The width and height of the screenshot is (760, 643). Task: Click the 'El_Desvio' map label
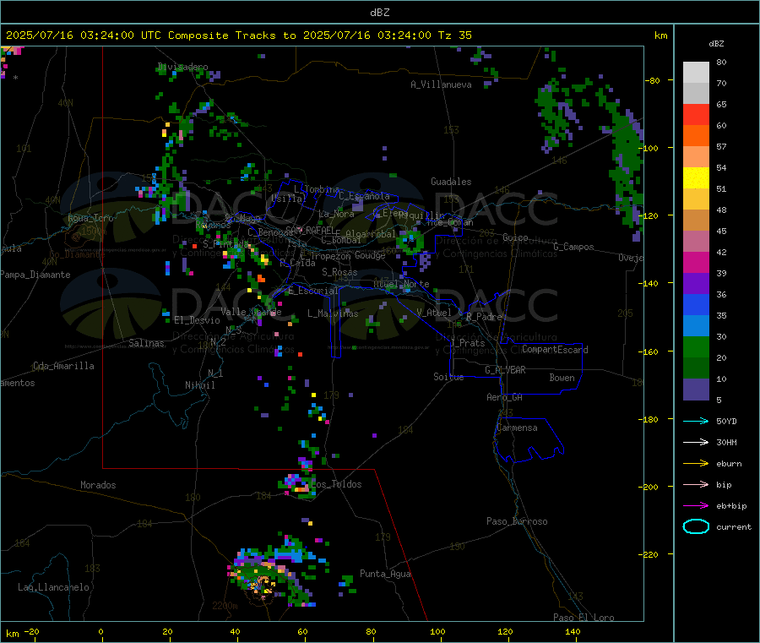pos(197,320)
